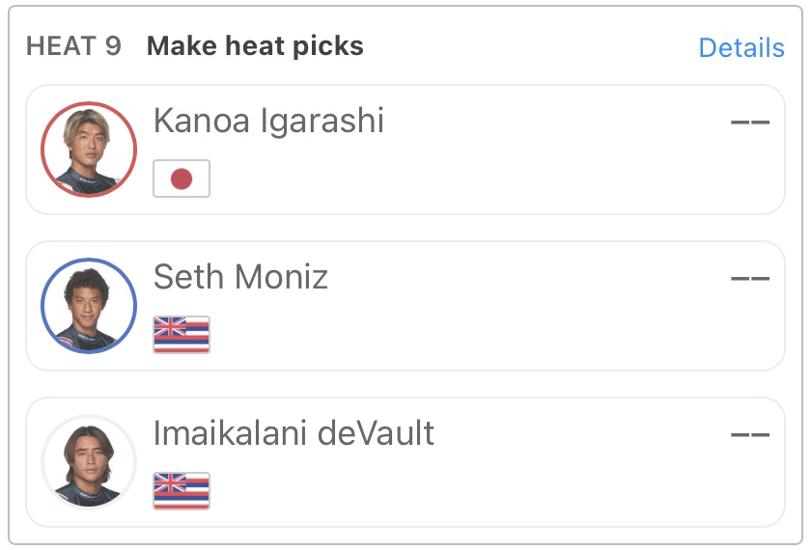The width and height of the screenshot is (811, 550).
Task: Click the Japan flag icon
Action: (182, 179)
